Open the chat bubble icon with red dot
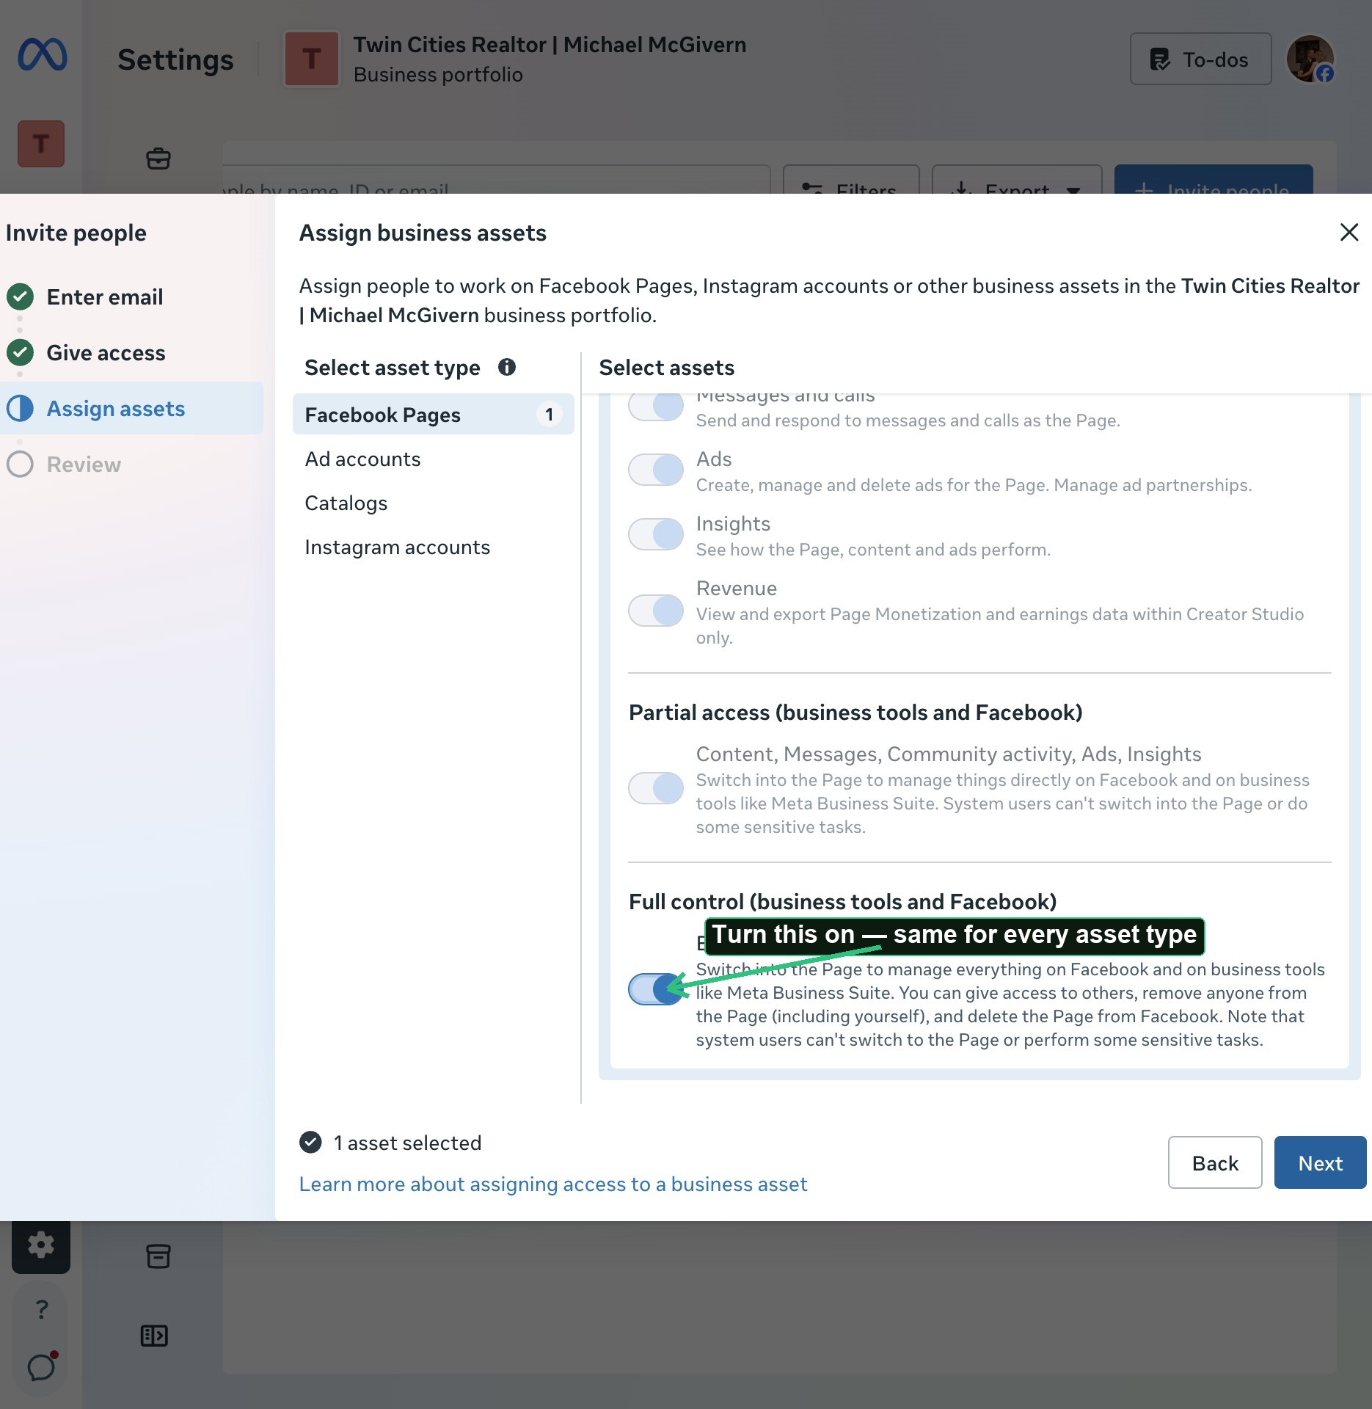This screenshot has width=1372, height=1409. coord(42,1366)
